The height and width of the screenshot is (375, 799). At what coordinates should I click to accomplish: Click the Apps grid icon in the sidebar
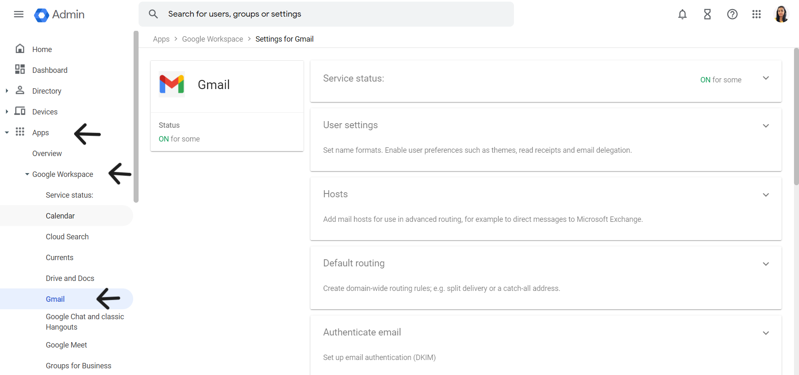point(20,132)
